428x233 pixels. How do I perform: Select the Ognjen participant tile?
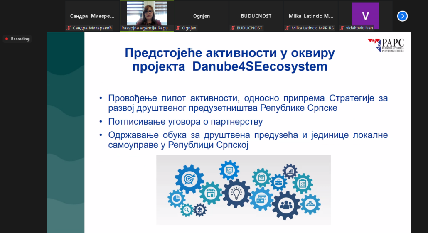click(x=202, y=16)
